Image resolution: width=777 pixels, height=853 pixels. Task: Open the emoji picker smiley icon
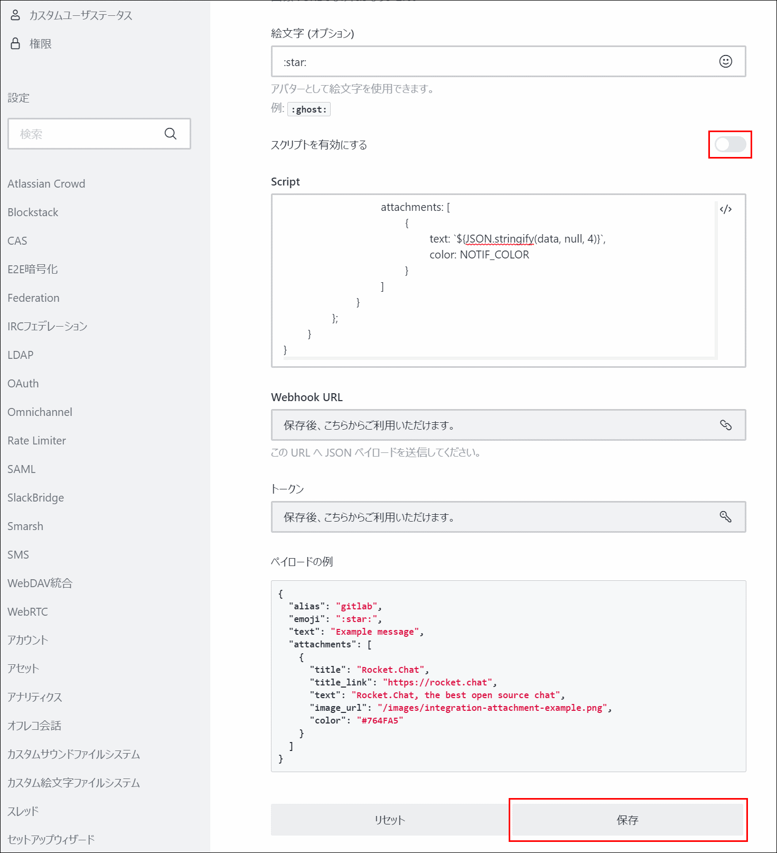726,61
